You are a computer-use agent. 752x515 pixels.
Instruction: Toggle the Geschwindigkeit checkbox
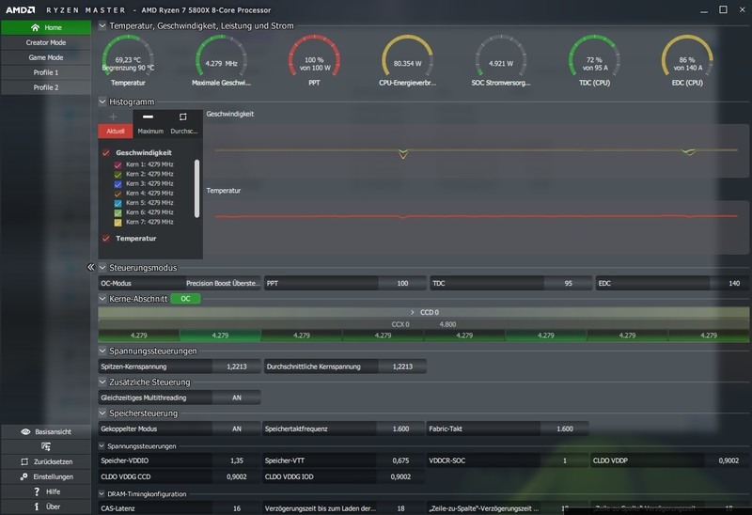click(106, 153)
